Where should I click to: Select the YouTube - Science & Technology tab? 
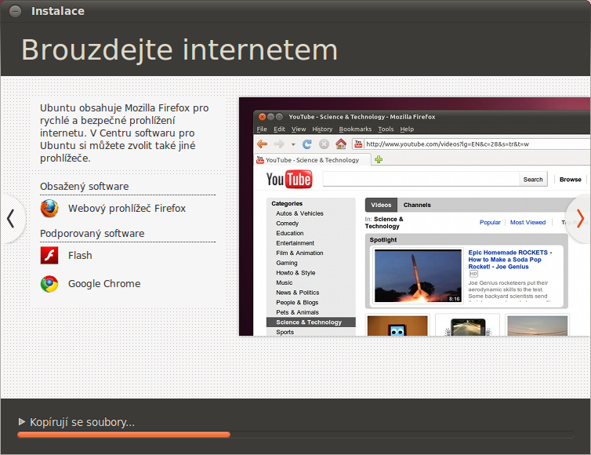point(313,159)
